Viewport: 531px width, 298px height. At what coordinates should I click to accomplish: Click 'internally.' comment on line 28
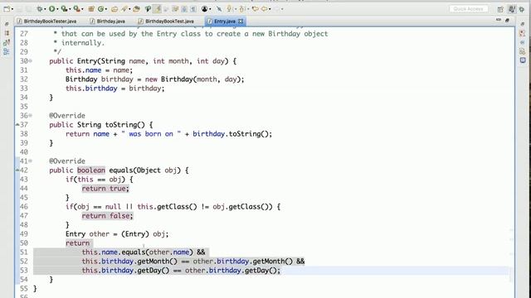(83, 43)
